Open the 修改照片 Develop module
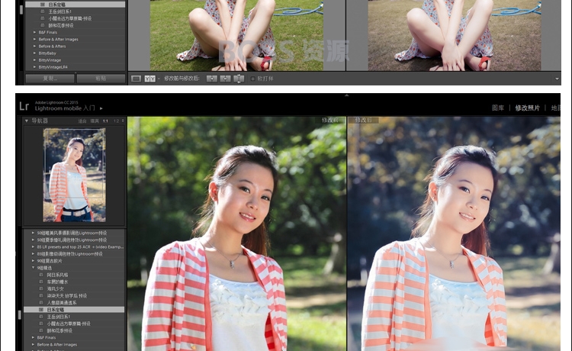The height and width of the screenshot is (351, 572). (527, 108)
